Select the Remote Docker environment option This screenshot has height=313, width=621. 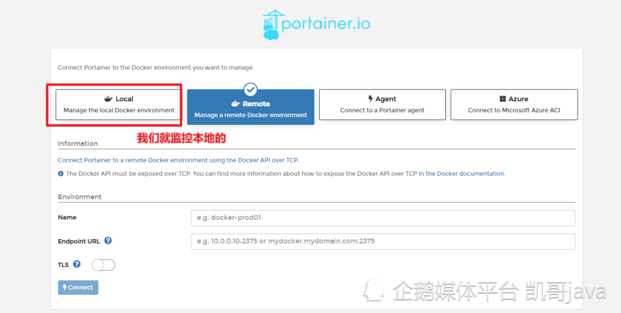[x=251, y=107]
